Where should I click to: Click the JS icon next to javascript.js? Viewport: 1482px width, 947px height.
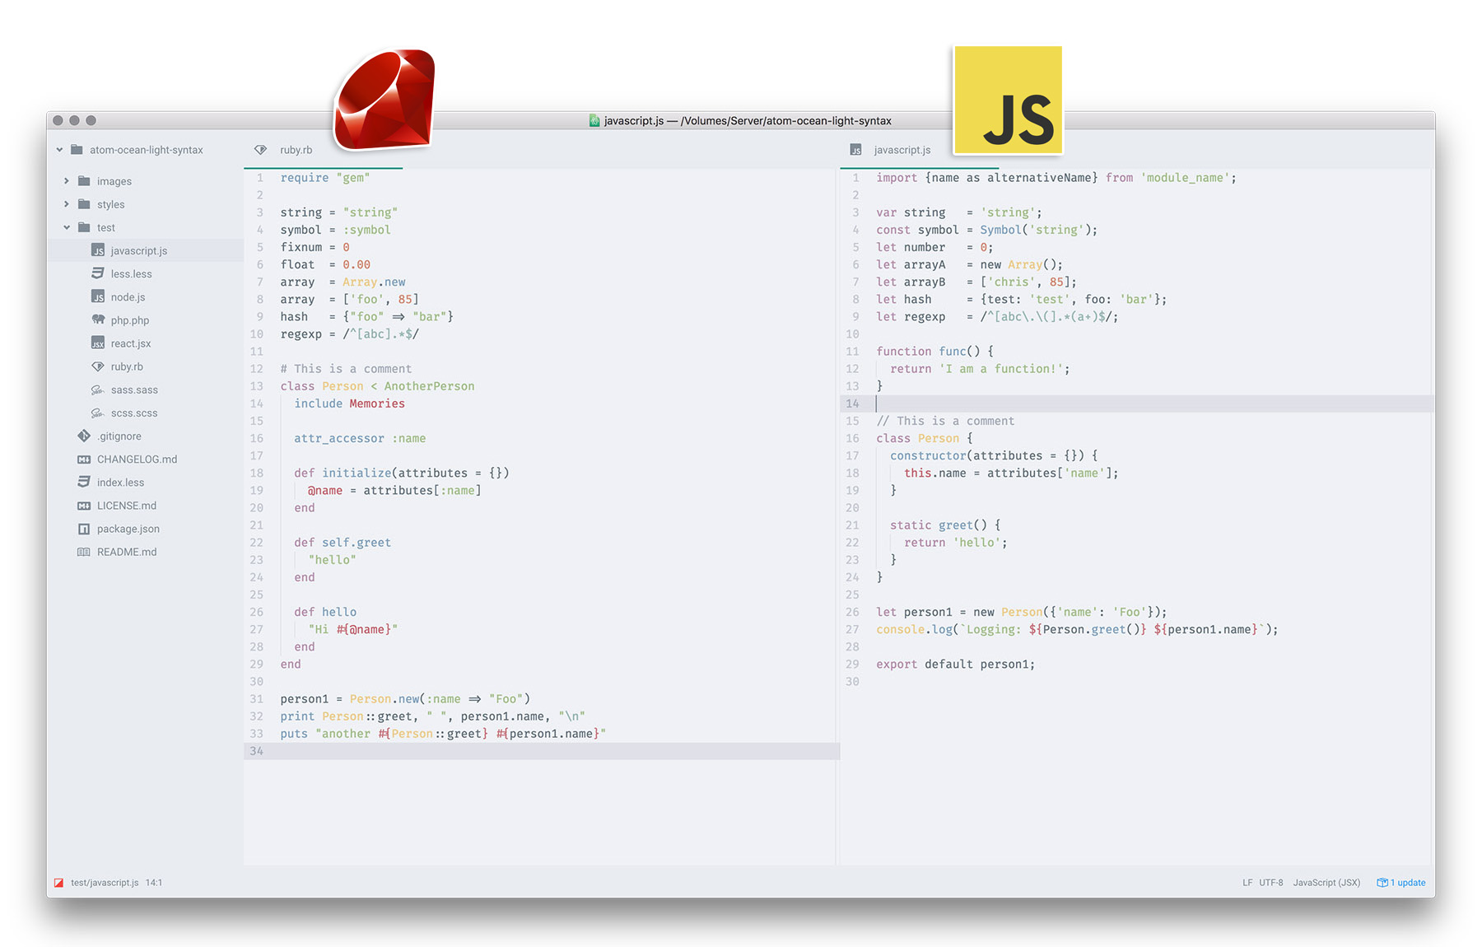[98, 251]
